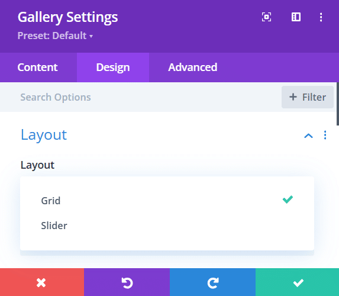The image size is (339, 296).
Task: Click the purple undo button
Action: 127,282
